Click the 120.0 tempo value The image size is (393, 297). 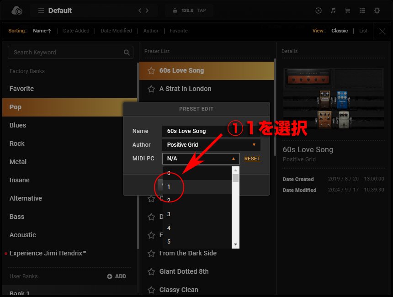(187, 11)
